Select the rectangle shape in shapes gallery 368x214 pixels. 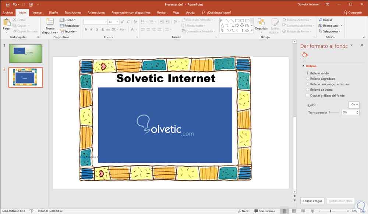click(x=237, y=20)
